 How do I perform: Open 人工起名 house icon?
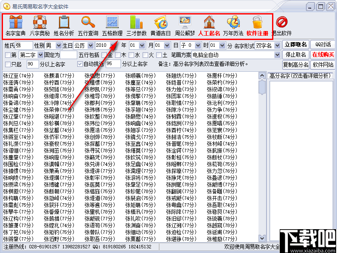point(209,22)
